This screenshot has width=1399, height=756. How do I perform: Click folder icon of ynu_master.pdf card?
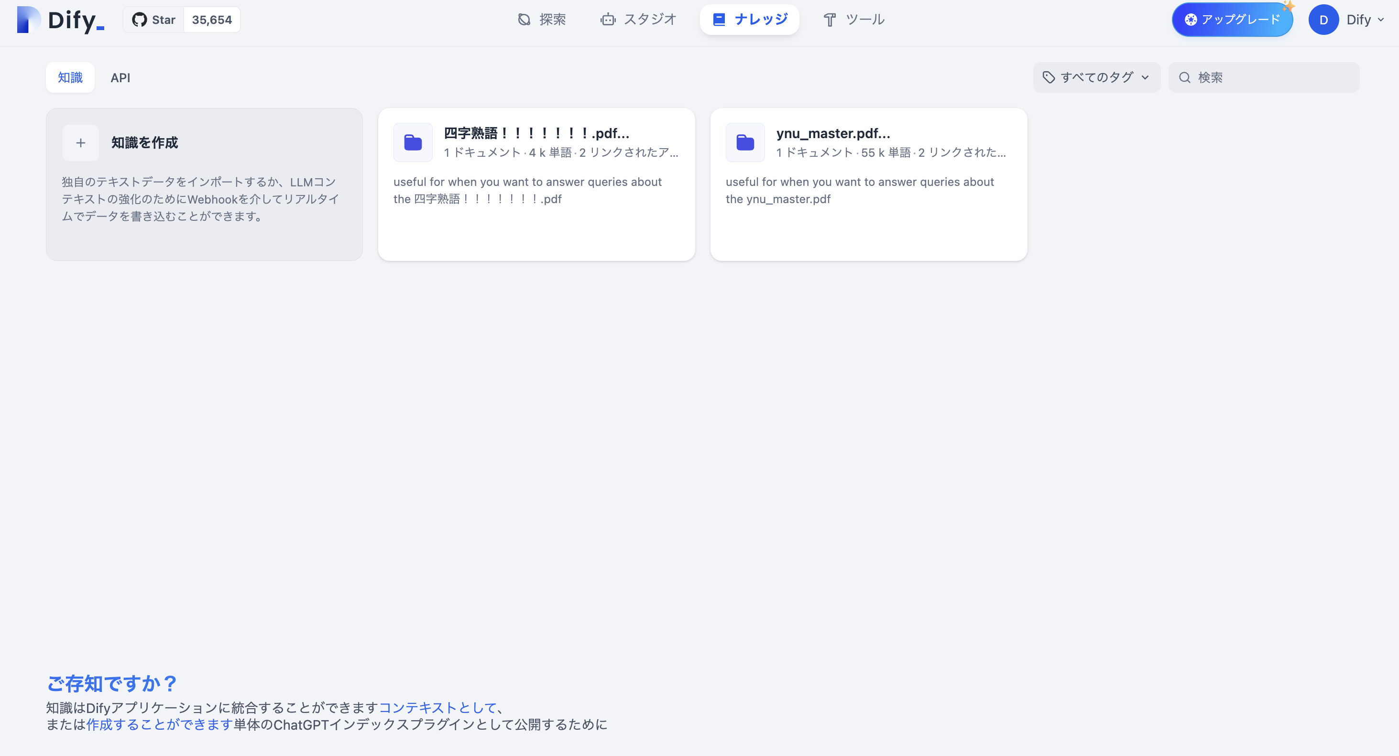pos(745,143)
